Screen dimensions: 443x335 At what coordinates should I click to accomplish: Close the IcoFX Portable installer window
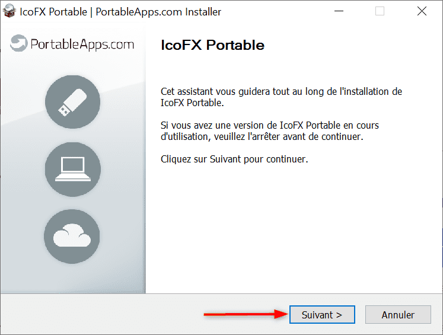pyautogui.click(x=422, y=11)
